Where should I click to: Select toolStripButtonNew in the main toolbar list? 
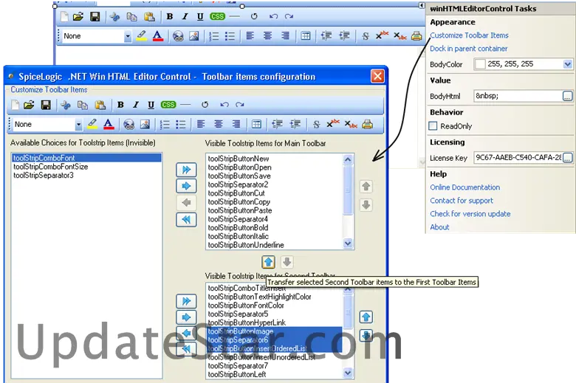[x=275, y=159]
